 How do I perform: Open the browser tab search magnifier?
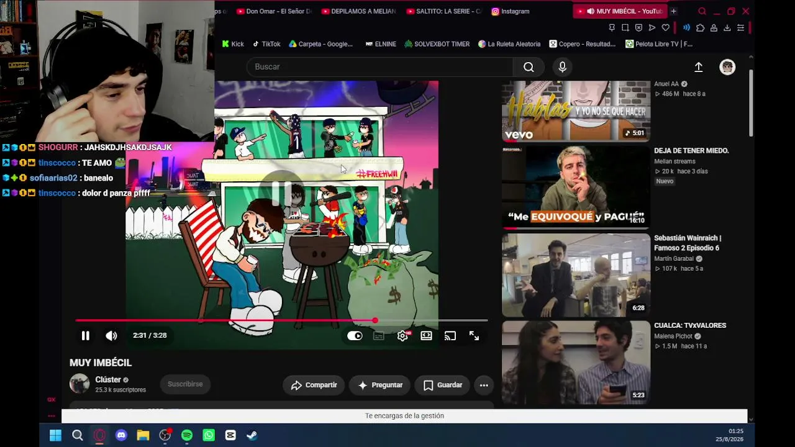pos(702,11)
